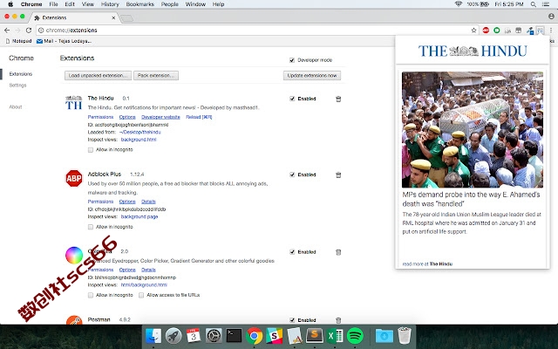This screenshot has width=558, height=349.
Task: Click Pack extension button
Action: point(156,76)
